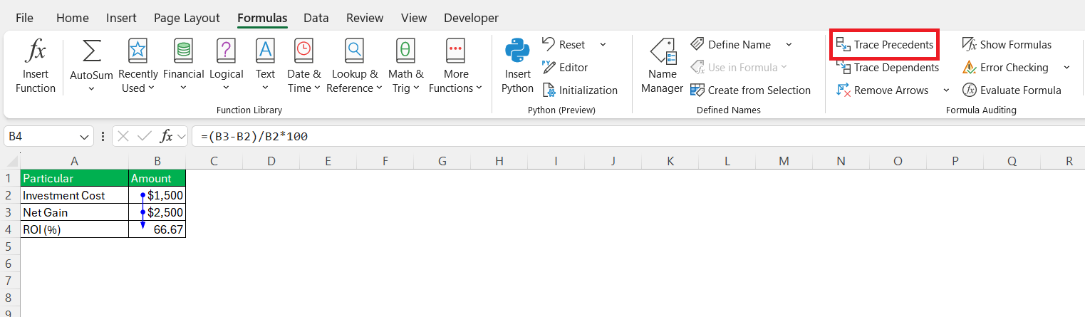Click the AutoSum sigma icon

pos(91,51)
